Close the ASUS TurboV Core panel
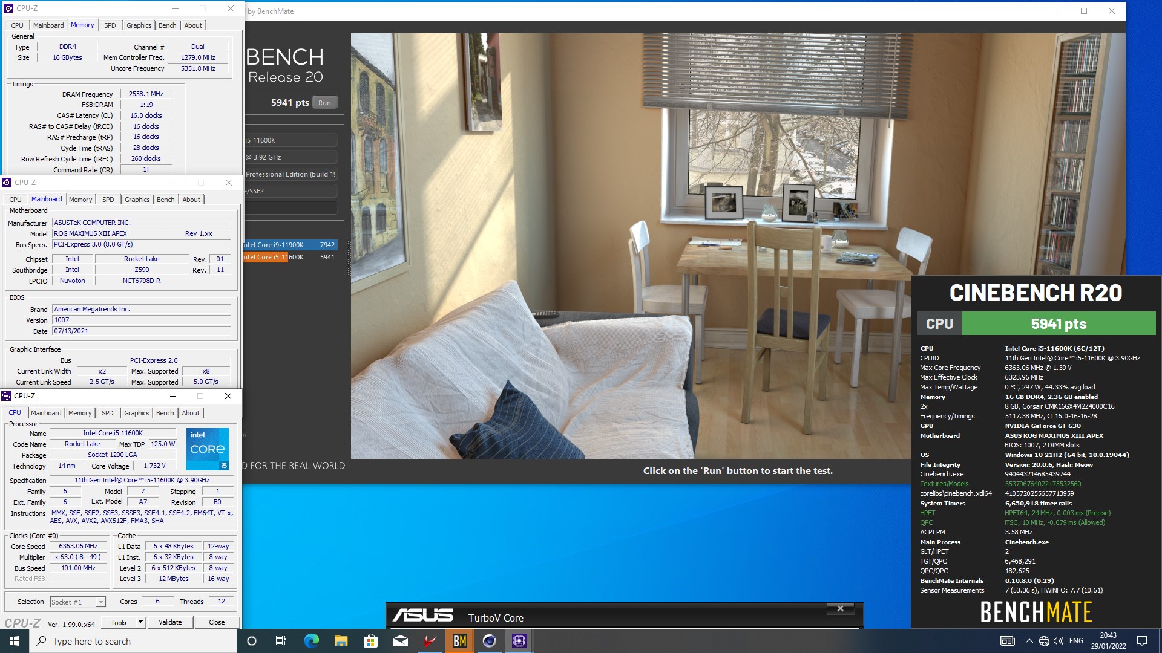Image resolution: width=1162 pixels, height=653 pixels. pyautogui.click(x=840, y=609)
